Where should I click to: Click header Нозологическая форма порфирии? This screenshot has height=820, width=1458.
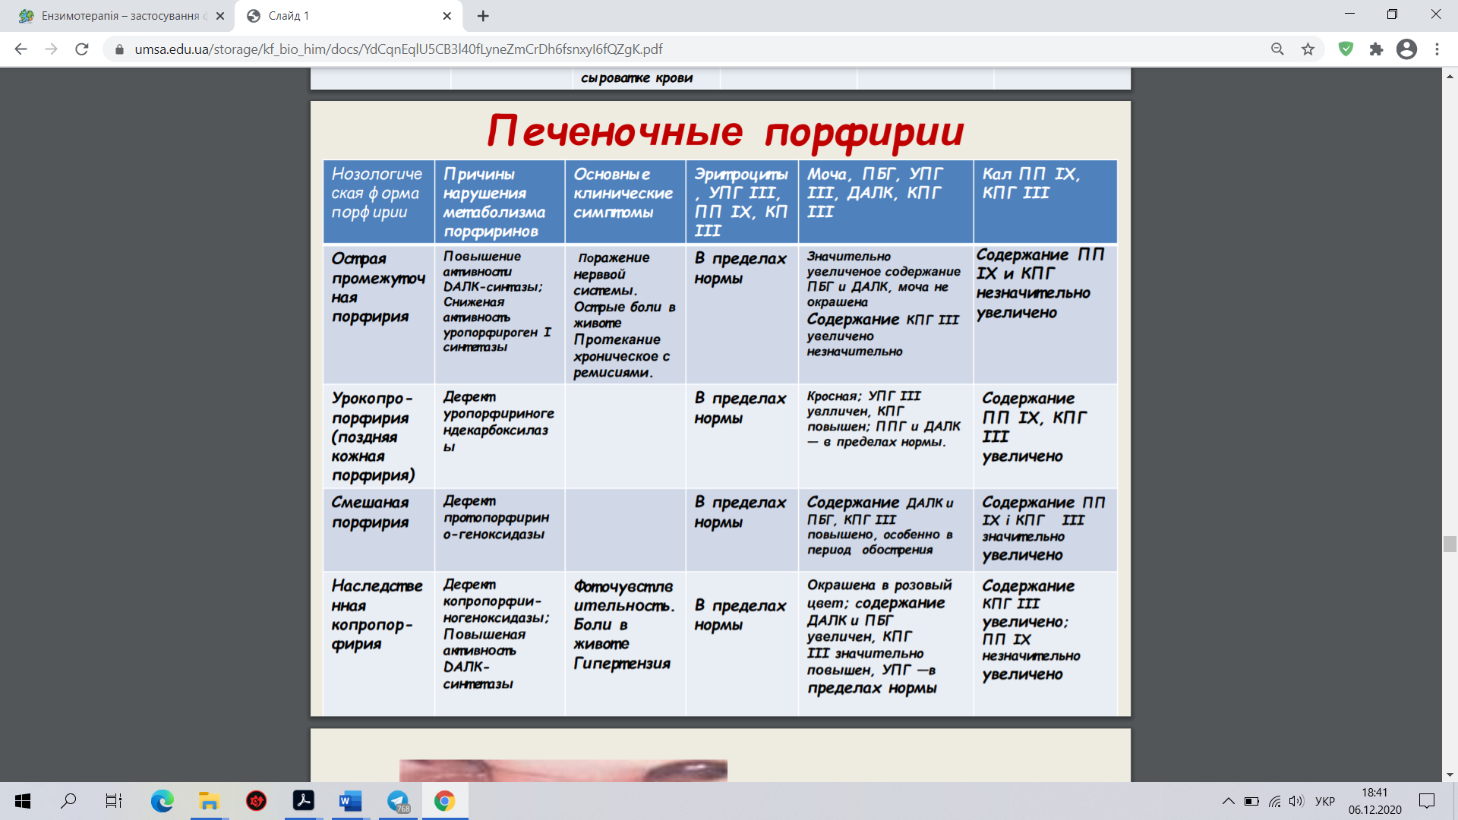(378, 201)
